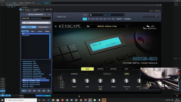Click the audition play icon
Screen dimensions: 181x102
click(48, 91)
